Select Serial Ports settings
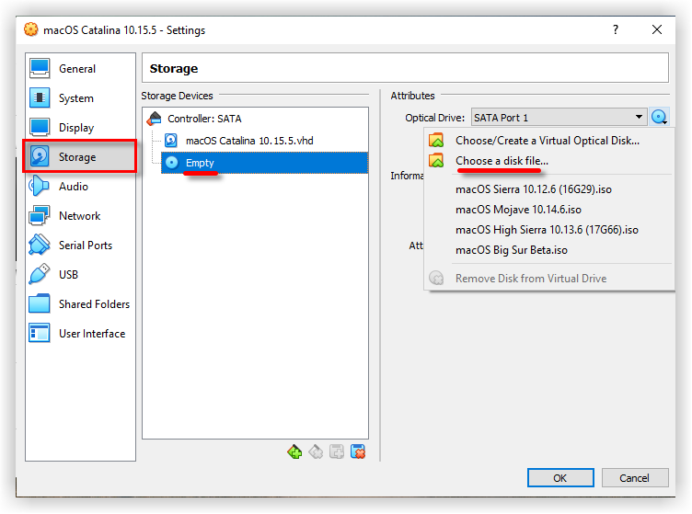 pos(85,246)
